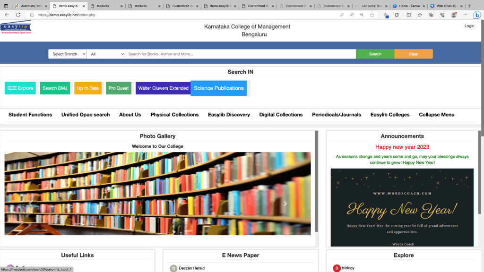Click the Photo Gallery panel scrollbar
Screen dimensions: 484x272
[x=316, y=181]
